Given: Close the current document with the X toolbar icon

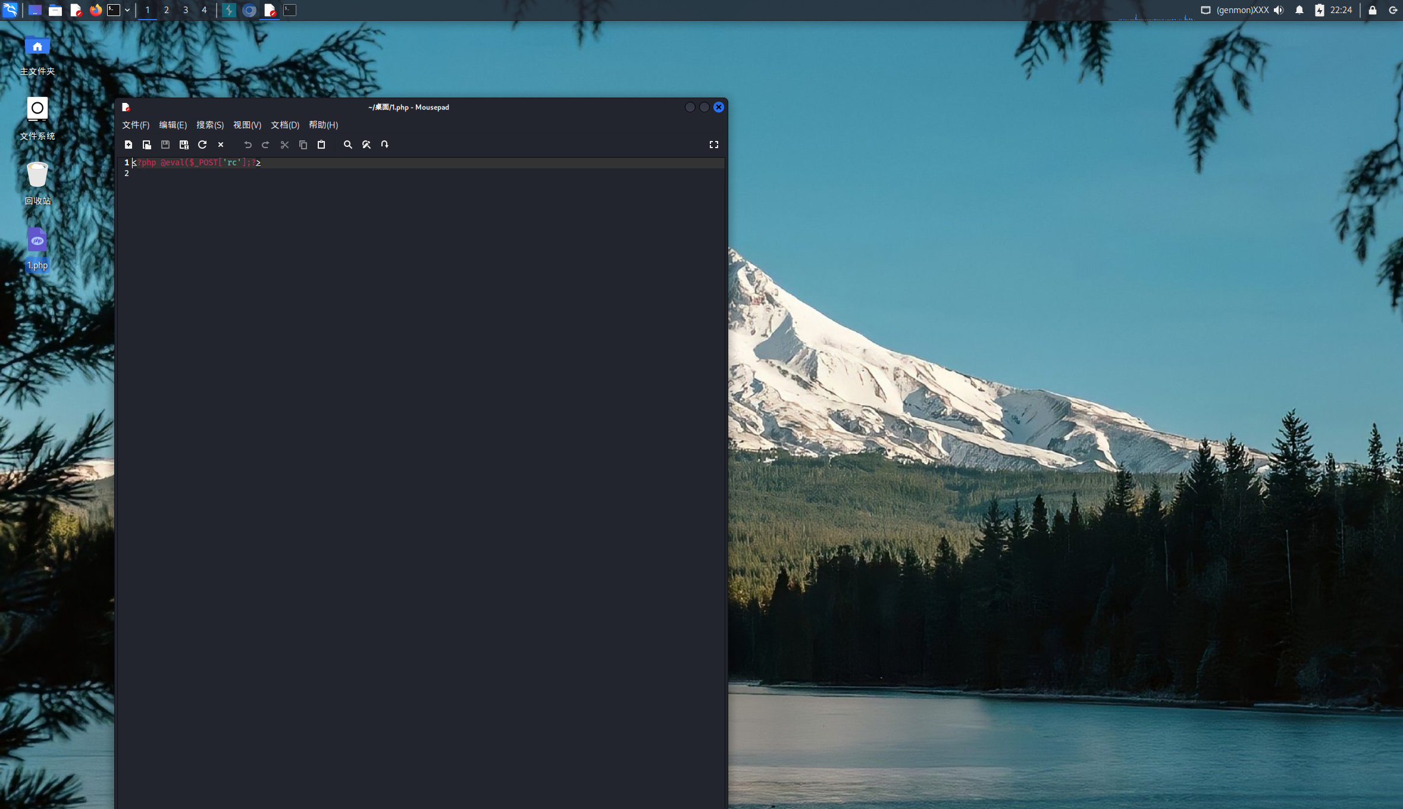Looking at the screenshot, I should pos(221,145).
